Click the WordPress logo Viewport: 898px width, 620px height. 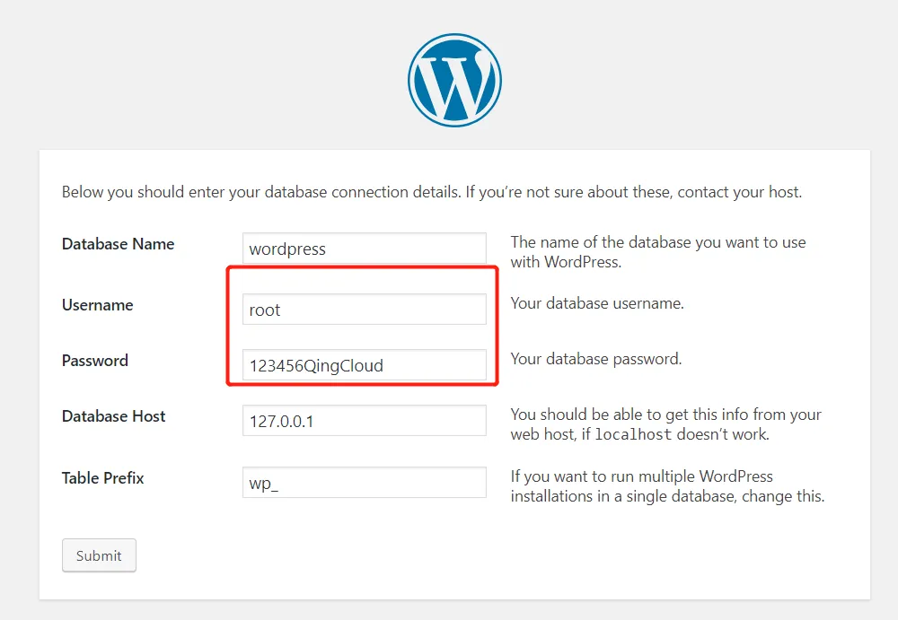(x=454, y=79)
